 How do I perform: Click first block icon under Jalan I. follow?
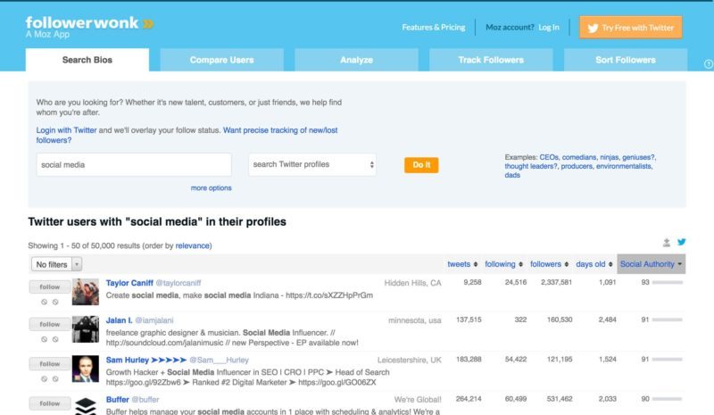tap(44, 339)
